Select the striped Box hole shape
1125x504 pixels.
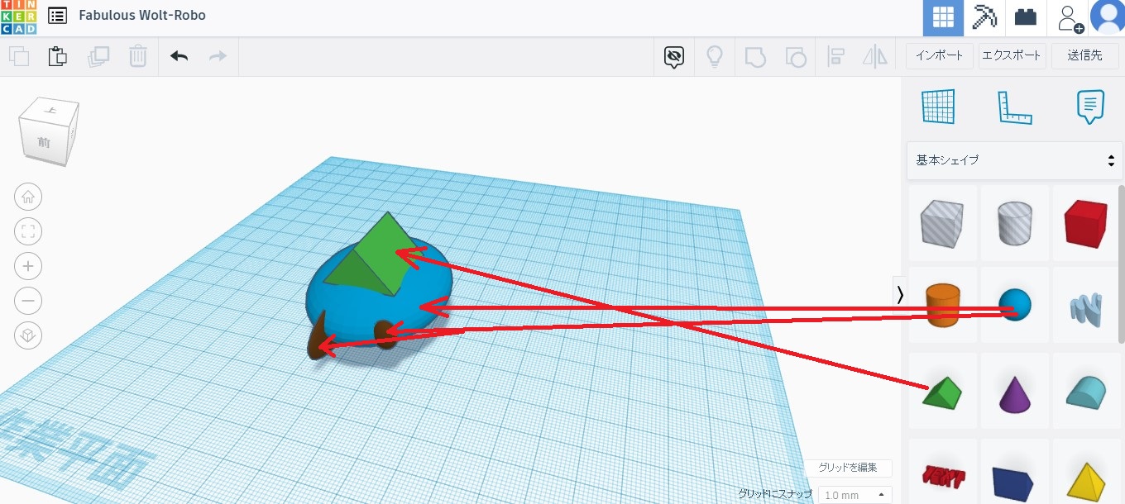click(x=943, y=223)
